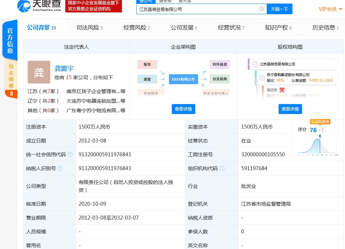Click credit code 913200005911976843 in 统一社会信用代码 row

click(x=105, y=155)
